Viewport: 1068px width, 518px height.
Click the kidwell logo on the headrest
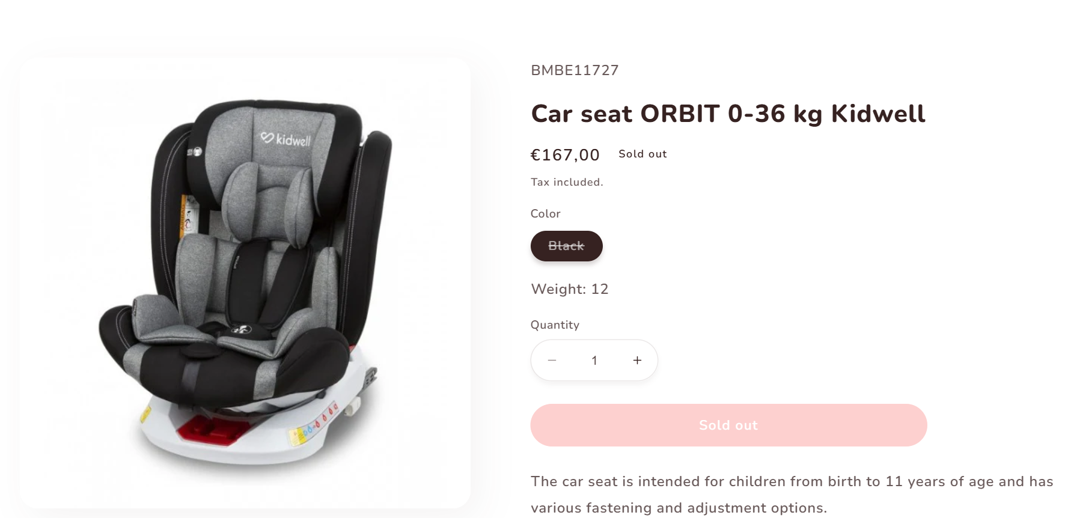pos(285,139)
